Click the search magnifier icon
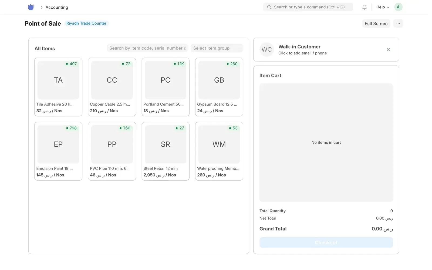Screen dimensions: 432x270 269,7
